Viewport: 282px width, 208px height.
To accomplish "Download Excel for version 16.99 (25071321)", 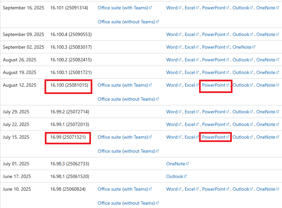I will click(192, 137).
